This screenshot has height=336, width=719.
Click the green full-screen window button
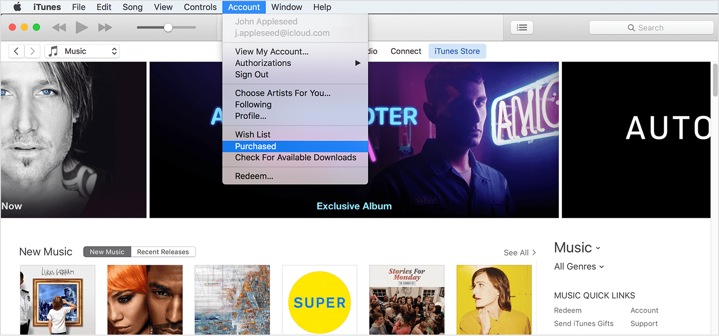36,28
